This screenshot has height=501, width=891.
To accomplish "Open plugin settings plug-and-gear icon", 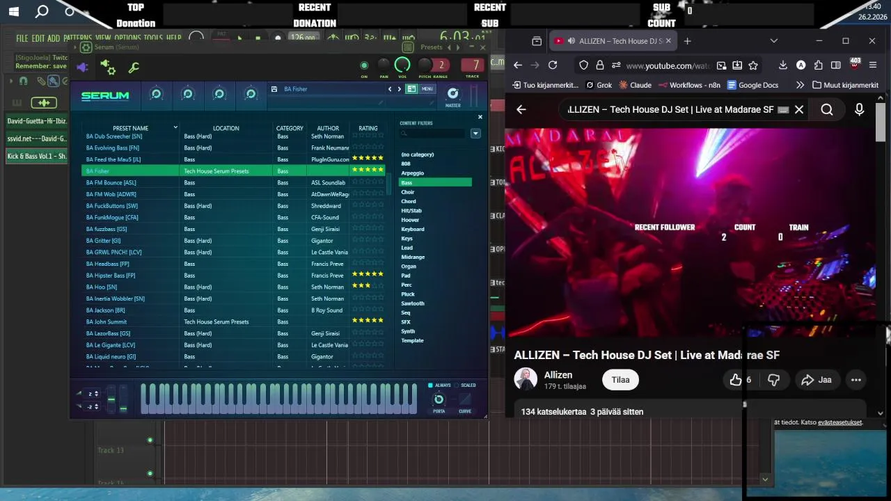I will (x=108, y=67).
